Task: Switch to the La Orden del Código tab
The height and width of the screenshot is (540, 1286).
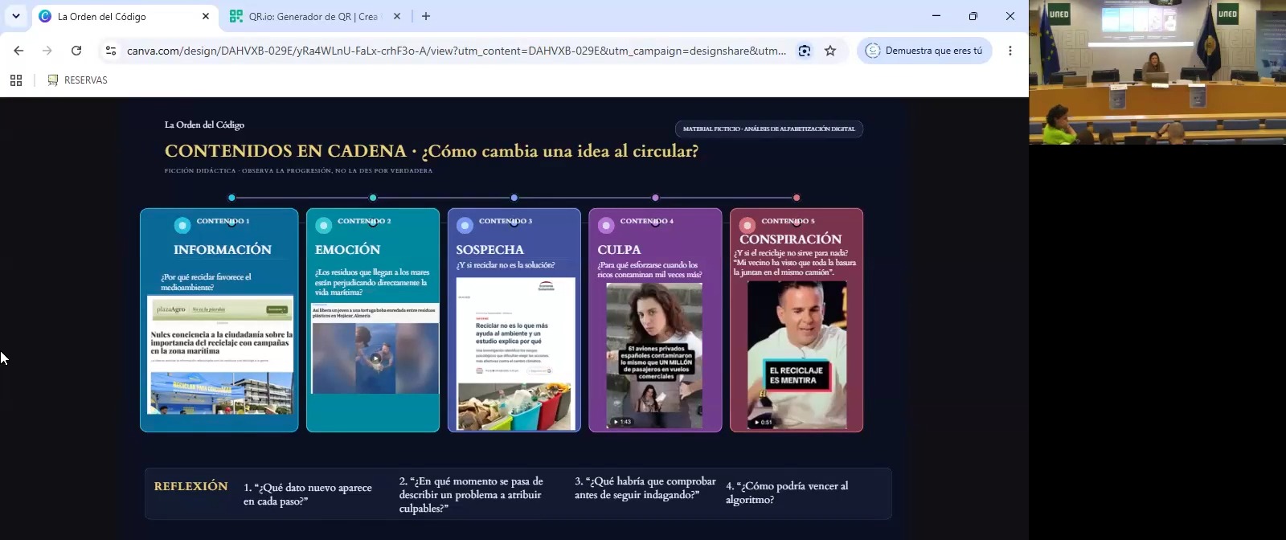Action: (x=125, y=16)
